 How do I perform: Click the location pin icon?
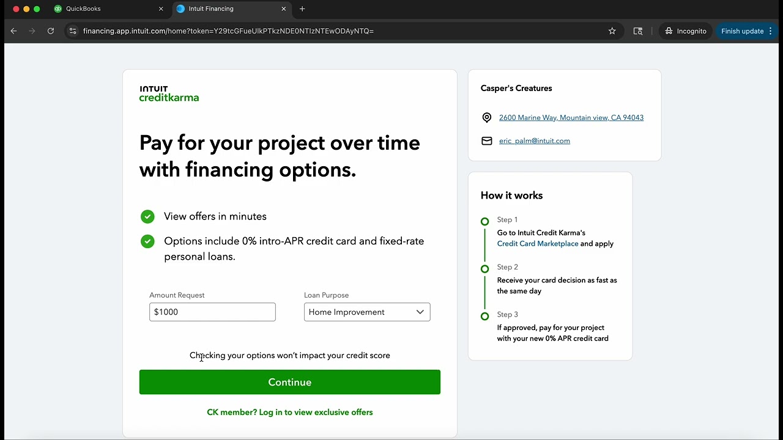tap(487, 118)
